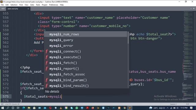The height and width of the screenshot is (110, 196).
Task: Open network status tray icon
Action: 171,108
